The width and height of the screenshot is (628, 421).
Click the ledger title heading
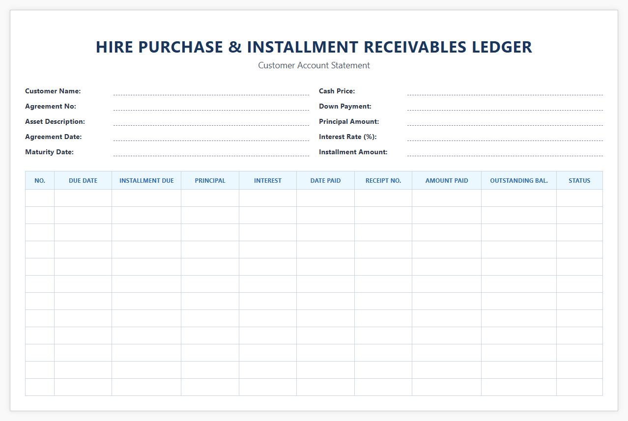tap(314, 47)
